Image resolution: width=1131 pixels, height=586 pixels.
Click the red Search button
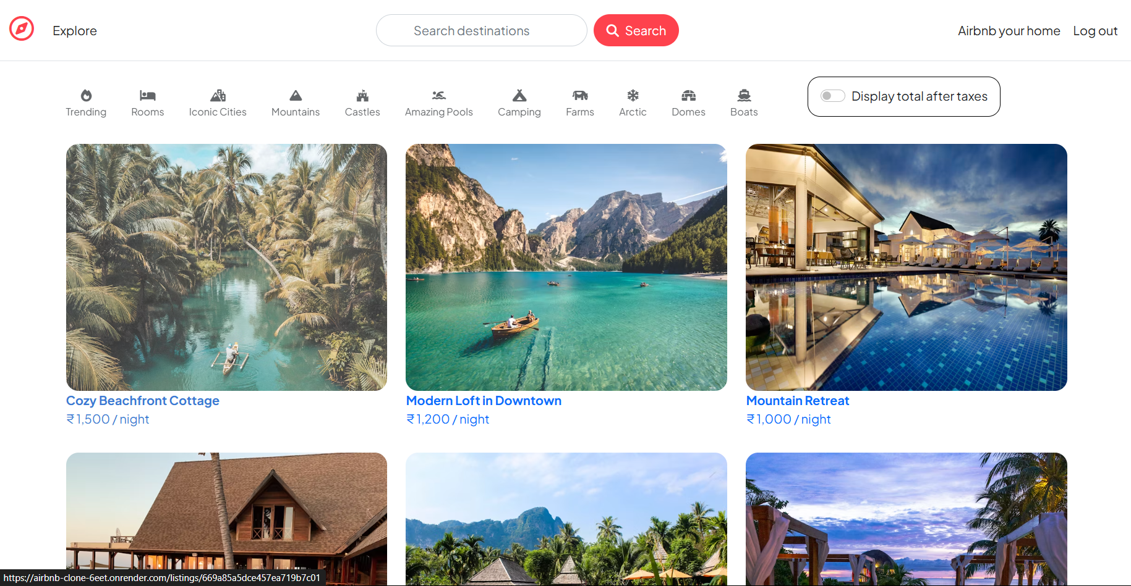[636, 30]
